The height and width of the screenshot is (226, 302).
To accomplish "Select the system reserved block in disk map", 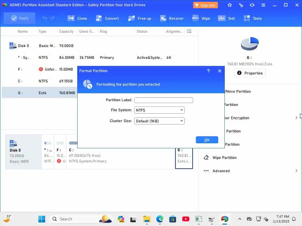I will 48,152.
